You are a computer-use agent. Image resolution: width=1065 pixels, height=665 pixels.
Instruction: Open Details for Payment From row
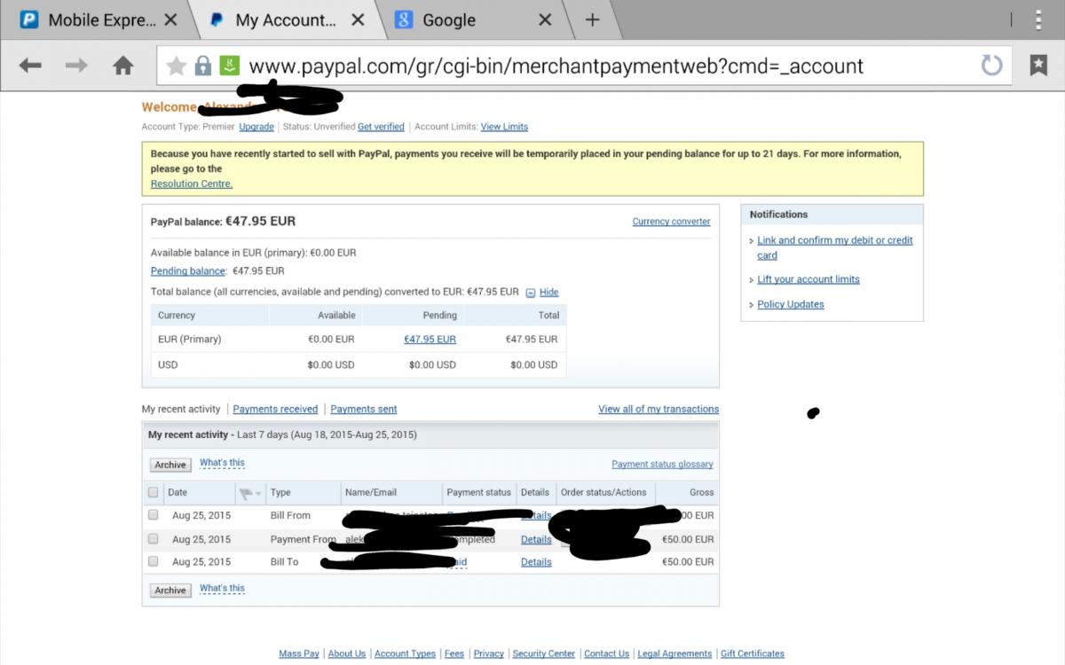coord(536,539)
